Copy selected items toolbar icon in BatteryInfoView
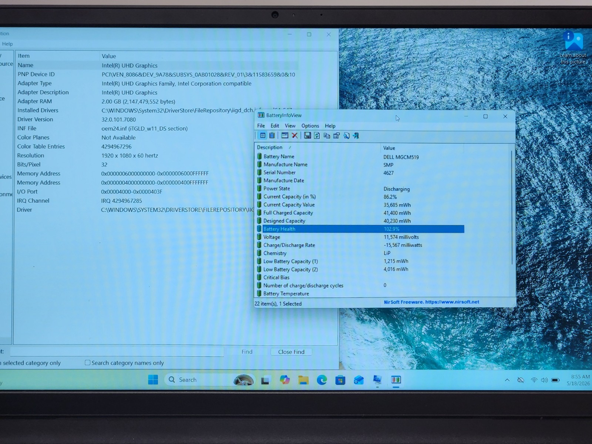Image resolution: width=592 pixels, height=444 pixels. click(327, 135)
